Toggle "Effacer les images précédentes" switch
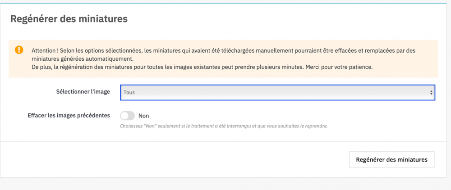The height and width of the screenshot is (190, 451). click(x=128, y=116)
